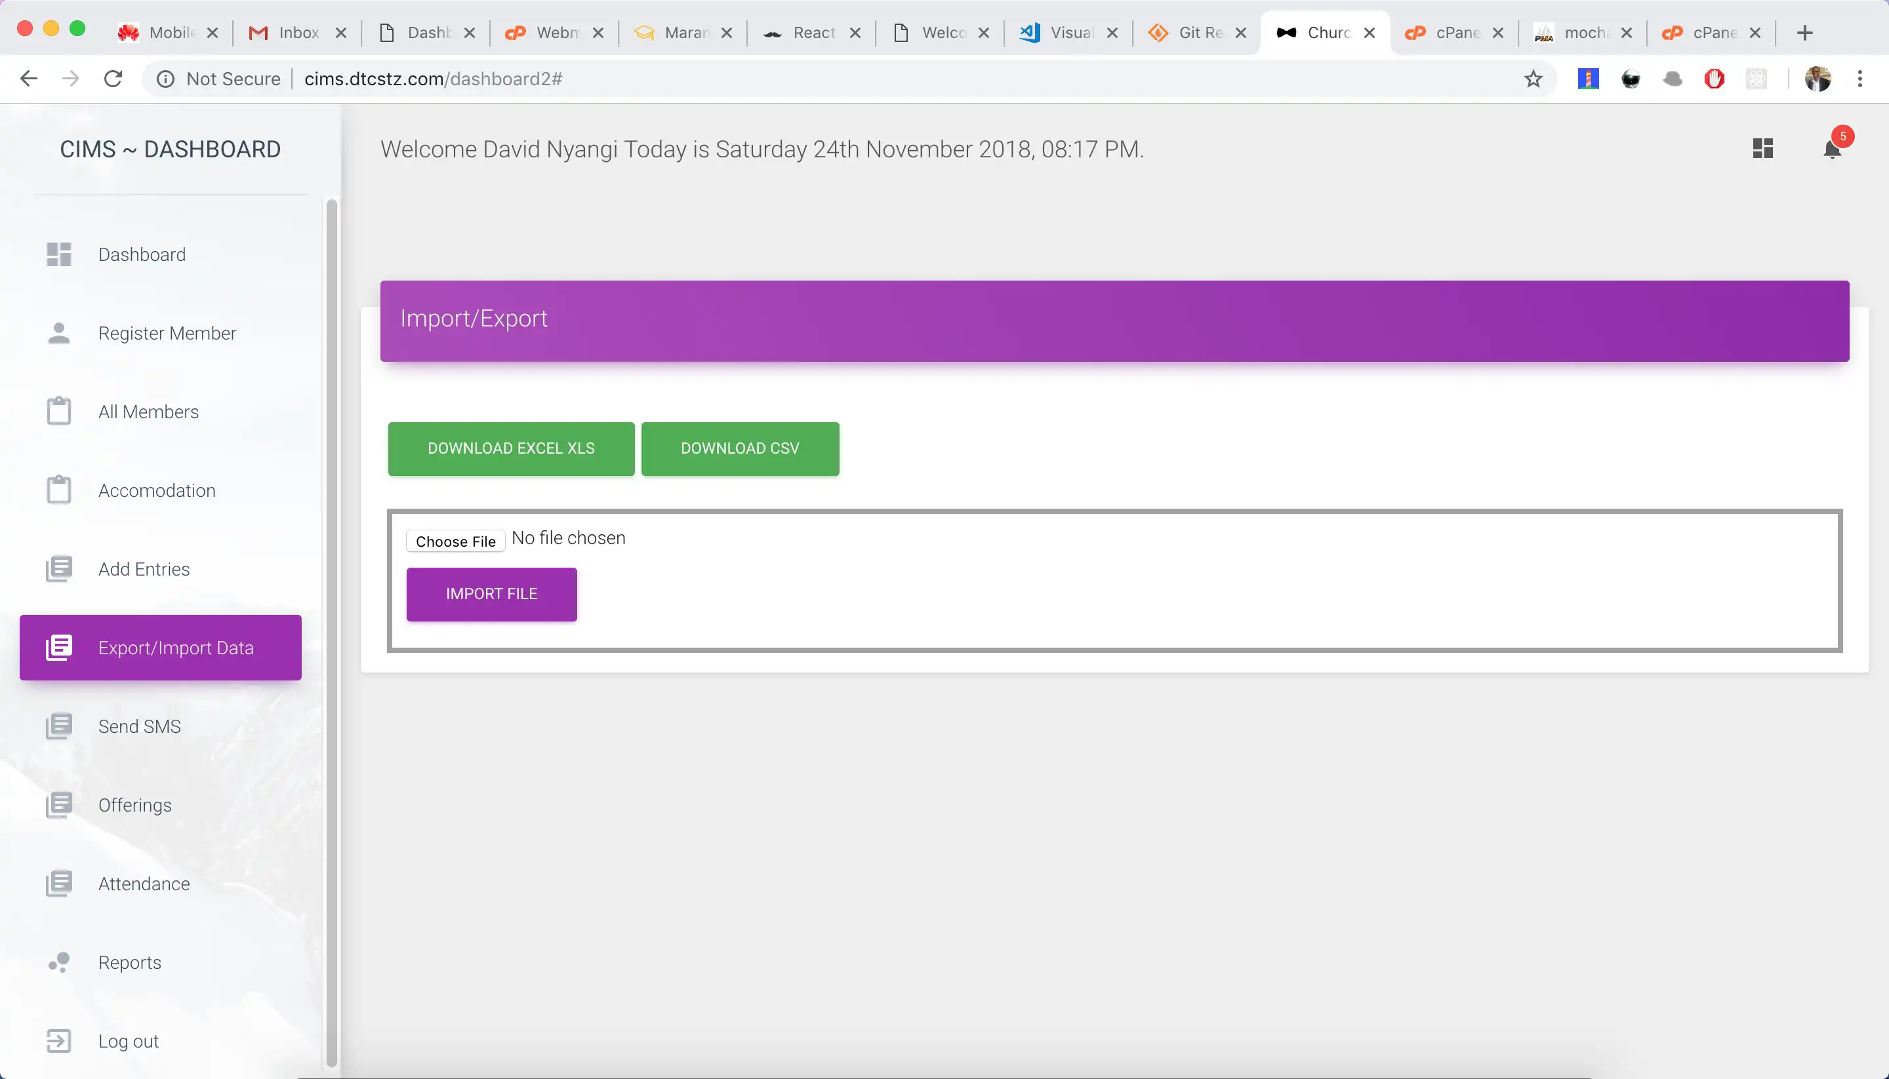Click the IMPORT FILE button
The height and width of the screenshot is (1079, 1889).
tap(492, 594)
